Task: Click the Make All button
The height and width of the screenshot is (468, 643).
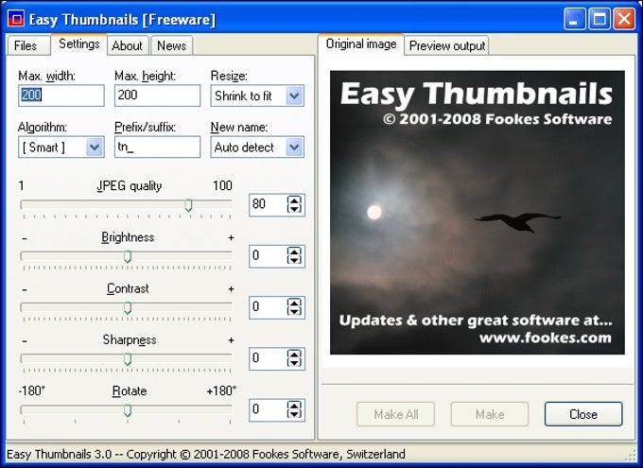Action: (x=395, y=414)
